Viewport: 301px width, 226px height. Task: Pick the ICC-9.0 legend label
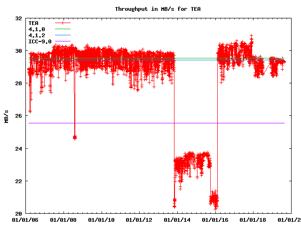(40, 41)
